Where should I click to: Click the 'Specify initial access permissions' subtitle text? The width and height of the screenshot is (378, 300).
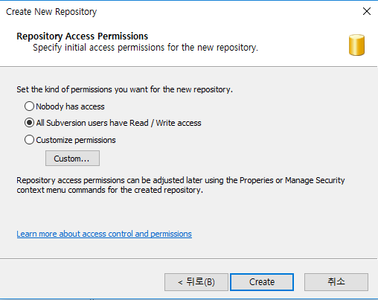[145, 48]
